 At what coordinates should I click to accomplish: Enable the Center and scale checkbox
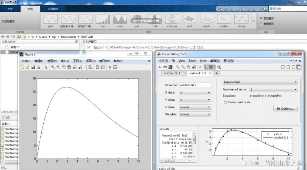(225, 102)
